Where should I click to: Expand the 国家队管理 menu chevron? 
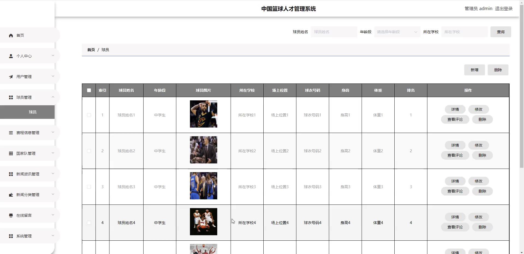pos(53,153)
